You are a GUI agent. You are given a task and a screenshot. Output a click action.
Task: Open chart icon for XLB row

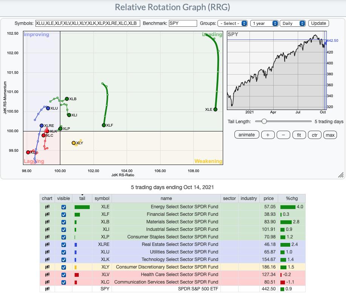[x=47, y=222]
